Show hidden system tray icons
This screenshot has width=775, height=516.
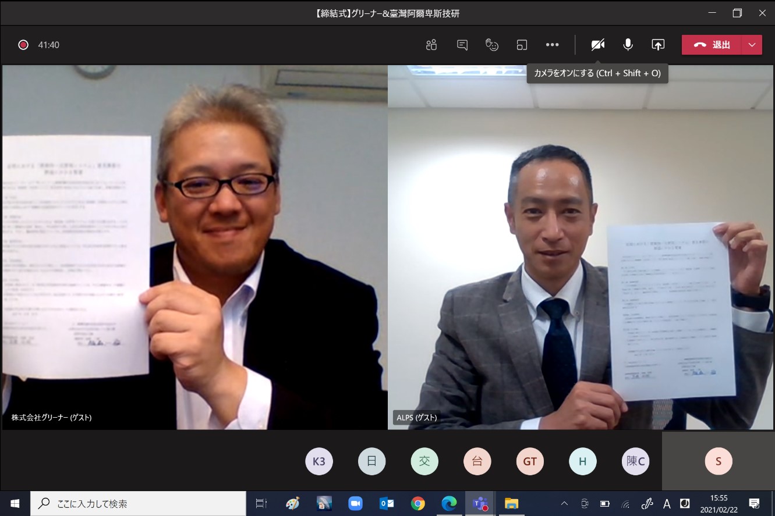pyautogui.click(x=564, y=503)
